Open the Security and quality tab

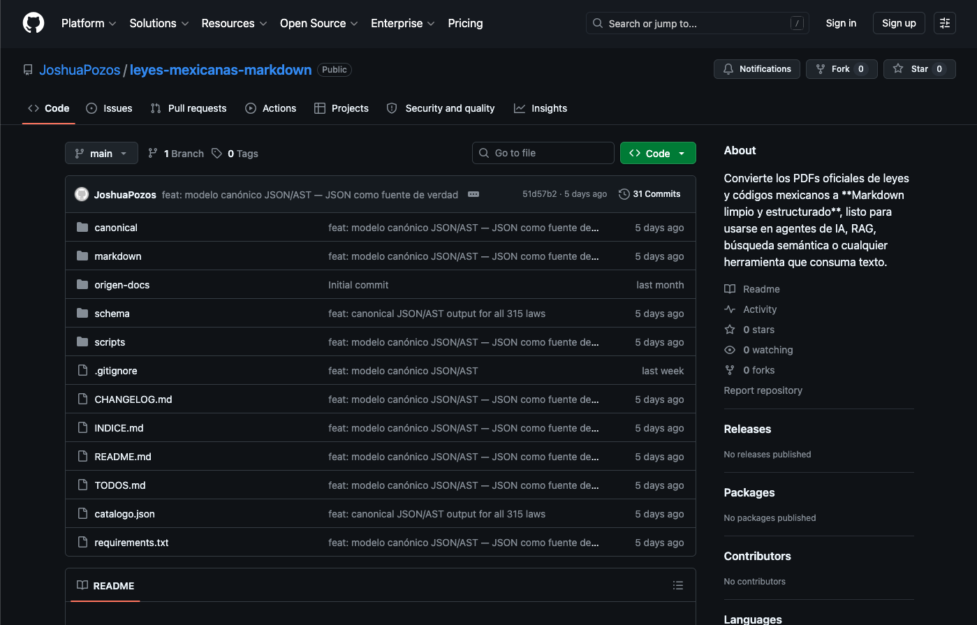tap(441, 108)
